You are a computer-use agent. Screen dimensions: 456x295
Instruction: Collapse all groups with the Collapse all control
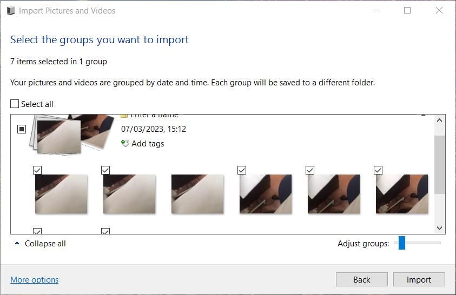(x=41, y=243)
